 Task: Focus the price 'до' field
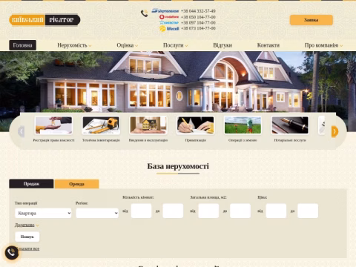(x=308, y=211)
